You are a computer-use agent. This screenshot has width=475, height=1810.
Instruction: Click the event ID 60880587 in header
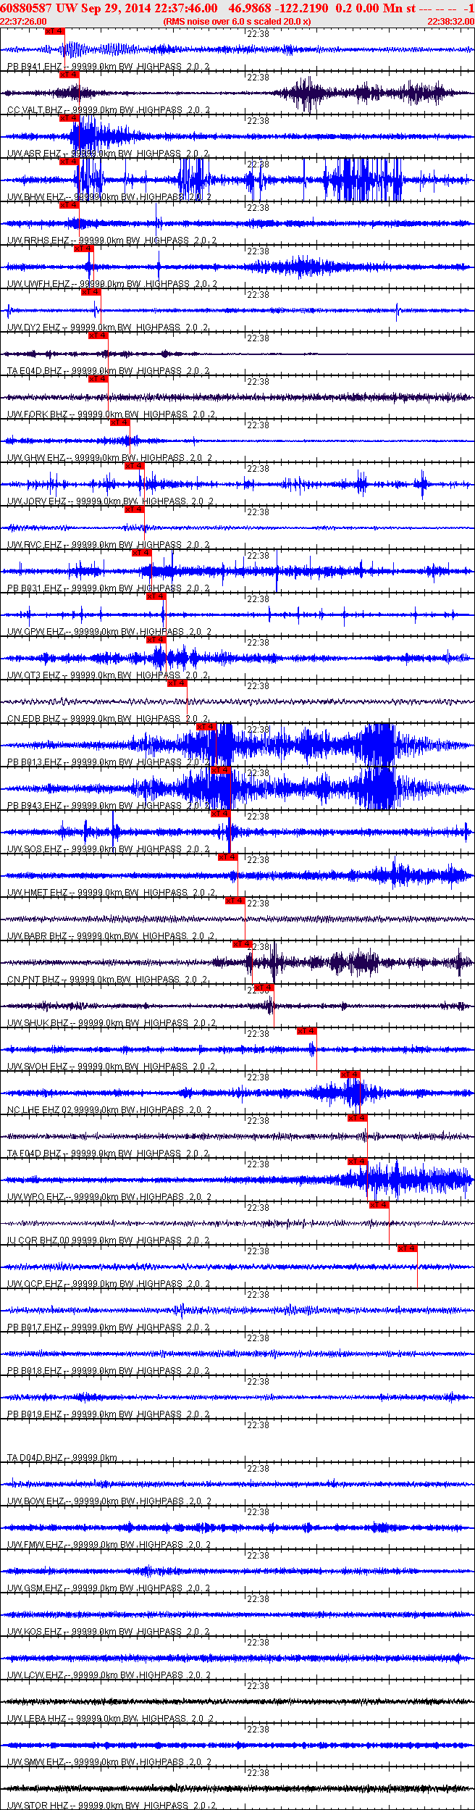(x=26, y=8)
